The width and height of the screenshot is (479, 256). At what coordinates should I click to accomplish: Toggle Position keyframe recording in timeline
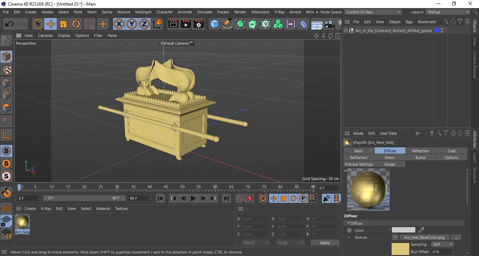(x=273, y=198)
